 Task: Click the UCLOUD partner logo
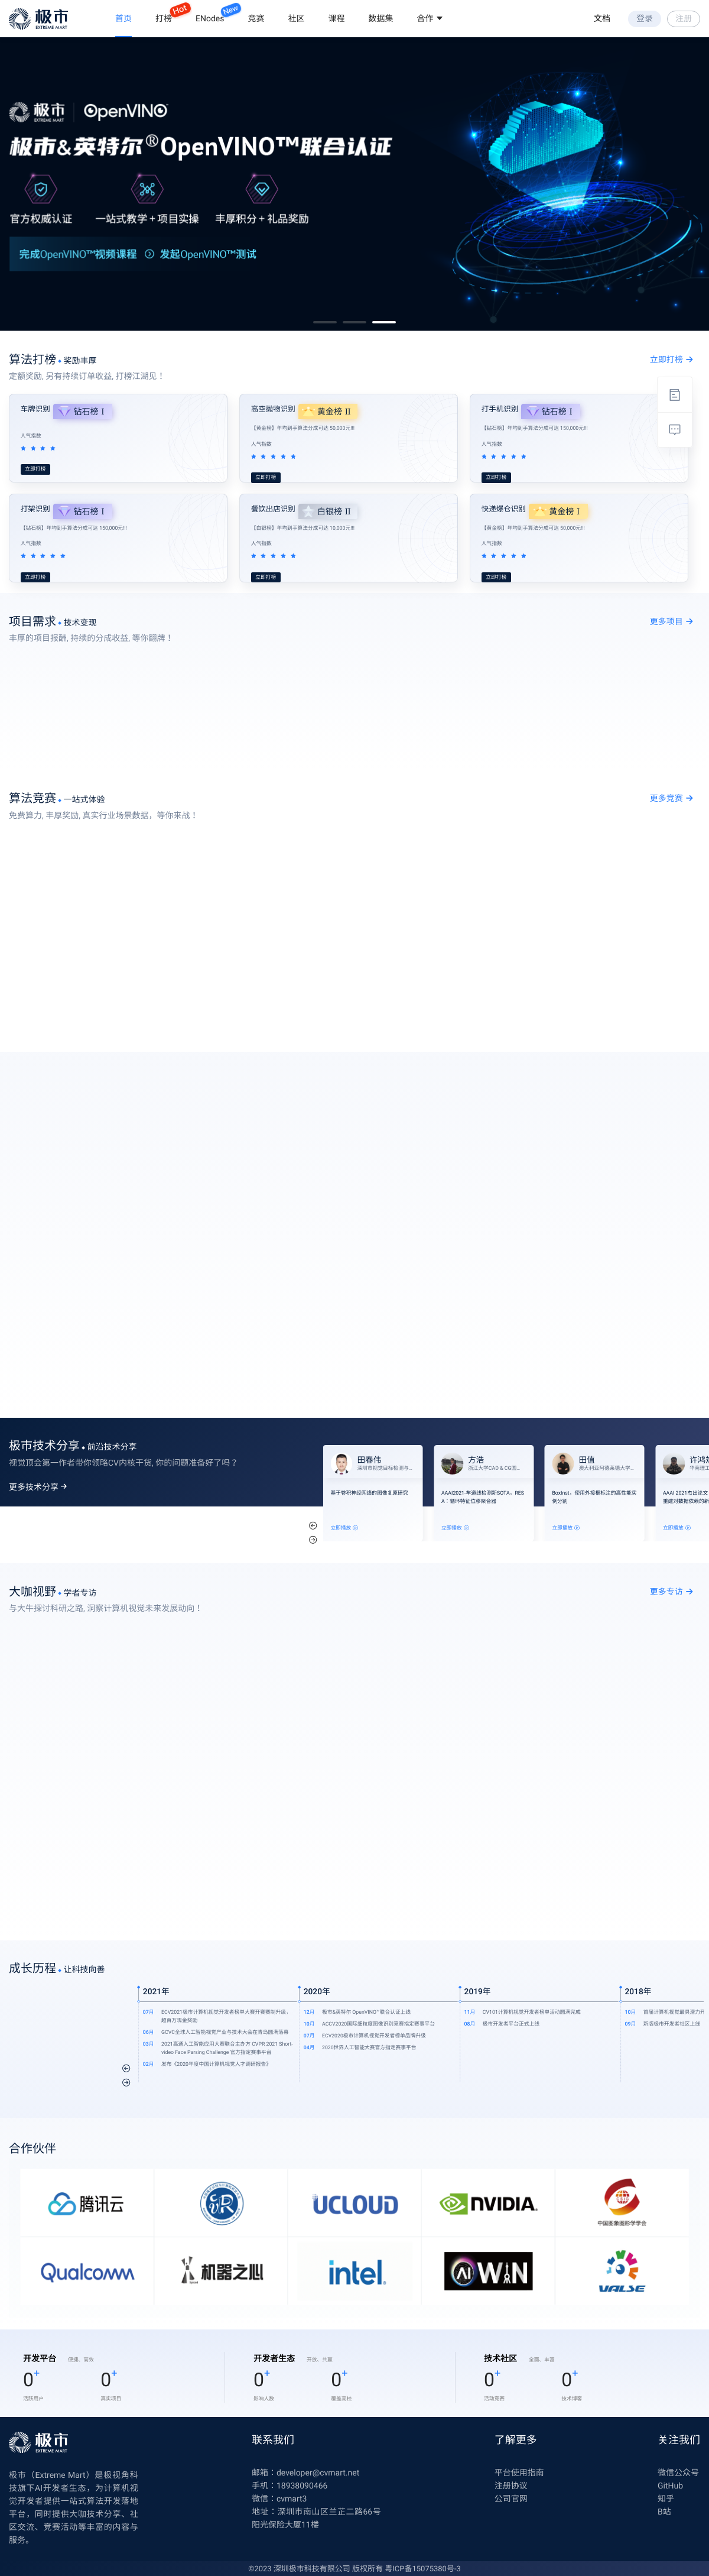click(x=355, y=2204)
